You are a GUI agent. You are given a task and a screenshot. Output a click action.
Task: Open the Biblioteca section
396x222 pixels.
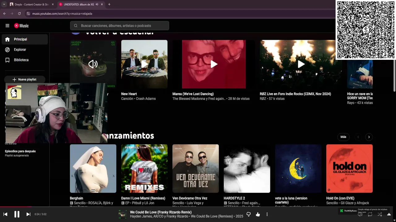pyautogui.click(x=25, y=60)
